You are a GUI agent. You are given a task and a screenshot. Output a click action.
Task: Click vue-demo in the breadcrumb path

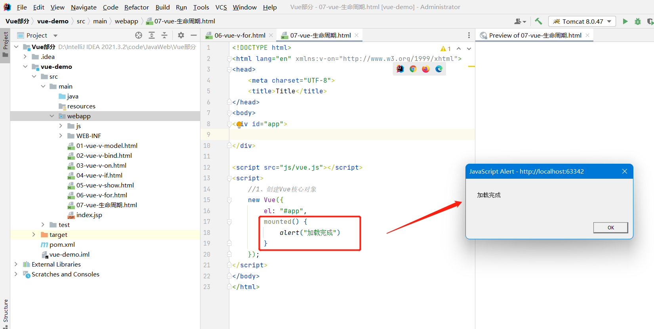pos(53,21)
